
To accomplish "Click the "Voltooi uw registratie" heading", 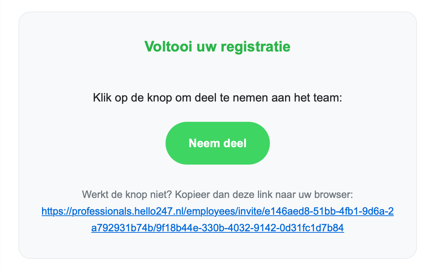I will pyautogui.click(x=217, y=47).
